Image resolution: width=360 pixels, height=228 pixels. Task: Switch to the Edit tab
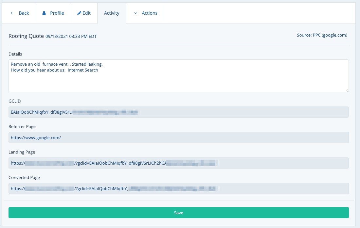coord(86,13)
